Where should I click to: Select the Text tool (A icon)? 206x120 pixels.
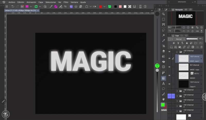tap(163, 84)
